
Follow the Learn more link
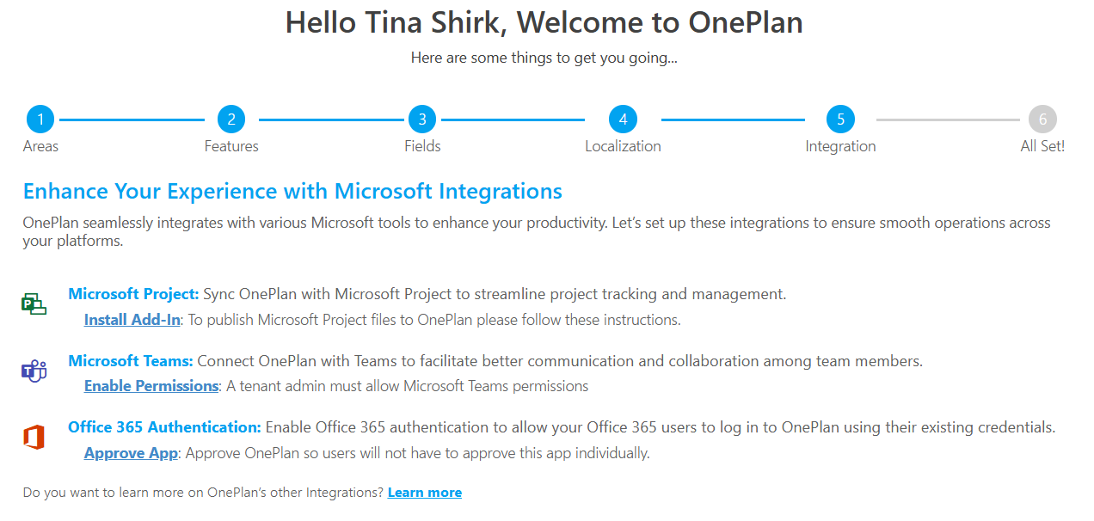(425, 493)
